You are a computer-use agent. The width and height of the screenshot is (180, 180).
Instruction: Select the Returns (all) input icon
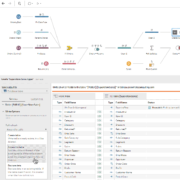(46, 64)
